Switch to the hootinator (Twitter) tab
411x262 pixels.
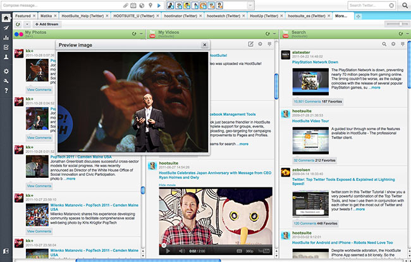coord(181,16)
